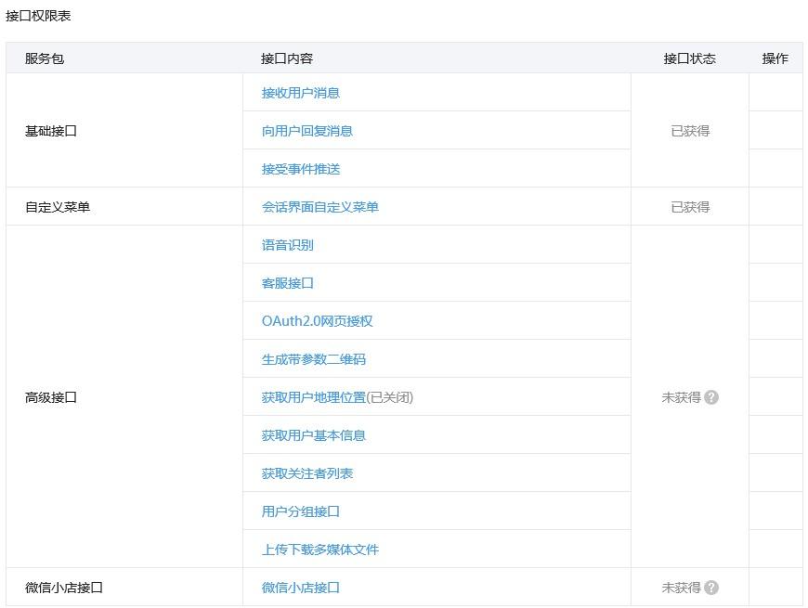Viewport: 808px width, 608px height.
Task: Open the 上传下载多媒体文件 link
Action: pos(320,549)
